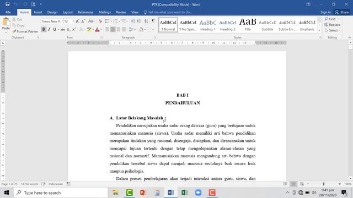Open line and paragraph spacing
Image resolution: width=353 pixels, height=198 pixels.
(x=131, y=29)
